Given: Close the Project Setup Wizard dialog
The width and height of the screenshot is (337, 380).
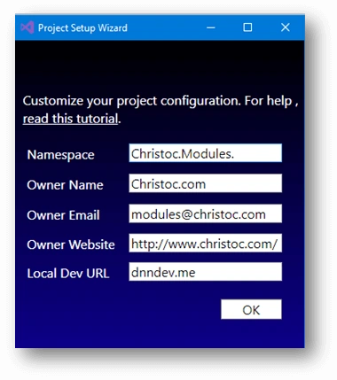Looking at the screenshot, I should click(x=286, y=27).
